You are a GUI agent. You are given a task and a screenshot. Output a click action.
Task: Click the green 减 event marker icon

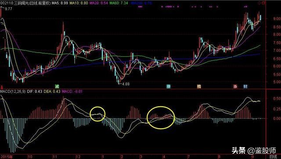tap(57, 87)
